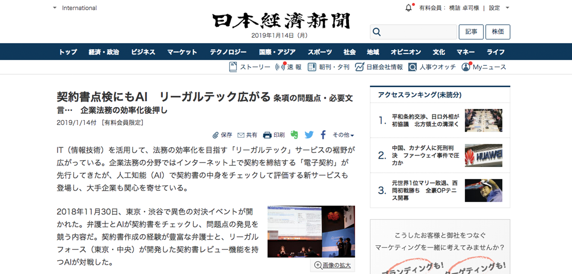The width and height of the screenshot is (572, 274).
Task: Expand the International dropdown
Action: click(x=75, y=8)
